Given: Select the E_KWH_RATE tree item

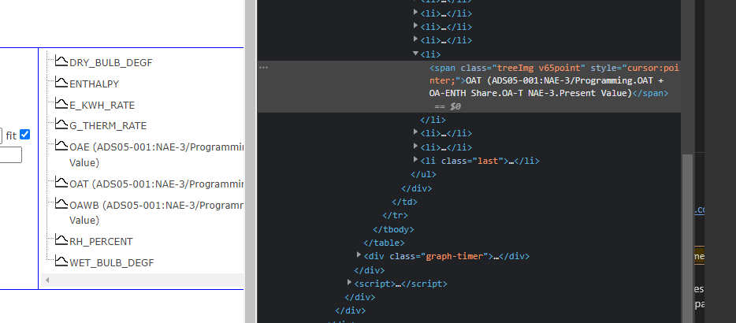Looking at the screenshot, I should pyautogui.click(x=102, y=105).
